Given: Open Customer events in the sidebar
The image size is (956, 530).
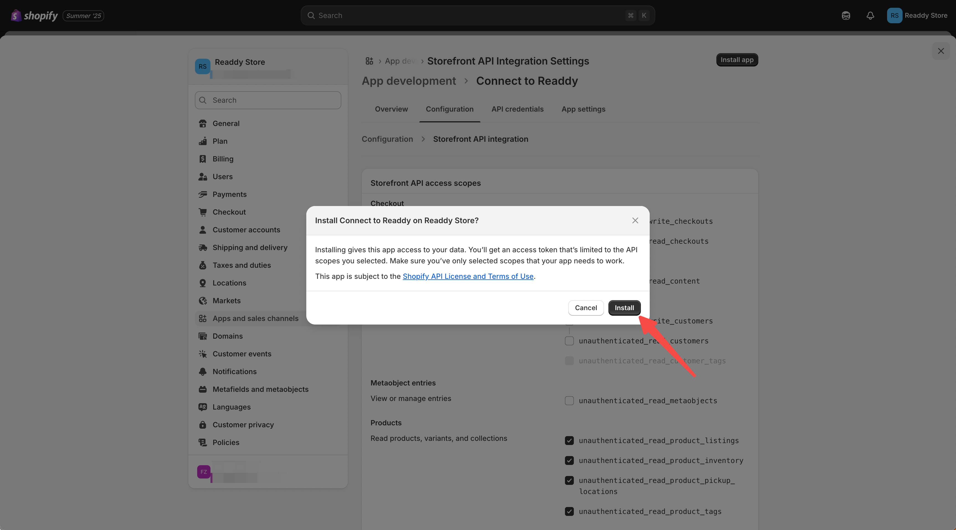Looking at the screenshot, I should pyautogui.click(x=241, y=354).
